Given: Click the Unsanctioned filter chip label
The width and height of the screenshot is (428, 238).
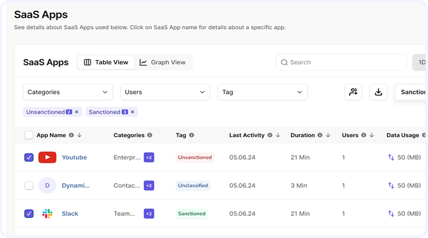Looking at the screenshot, I should [x=45, y=112].
